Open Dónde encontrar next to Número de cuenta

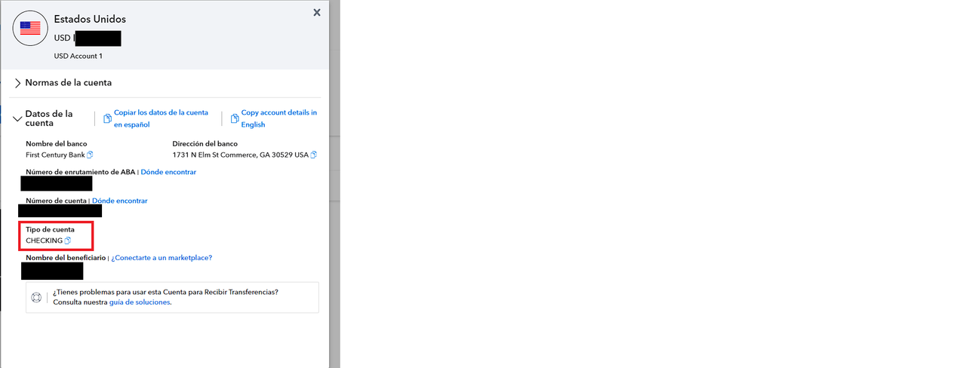click(120, 201)
